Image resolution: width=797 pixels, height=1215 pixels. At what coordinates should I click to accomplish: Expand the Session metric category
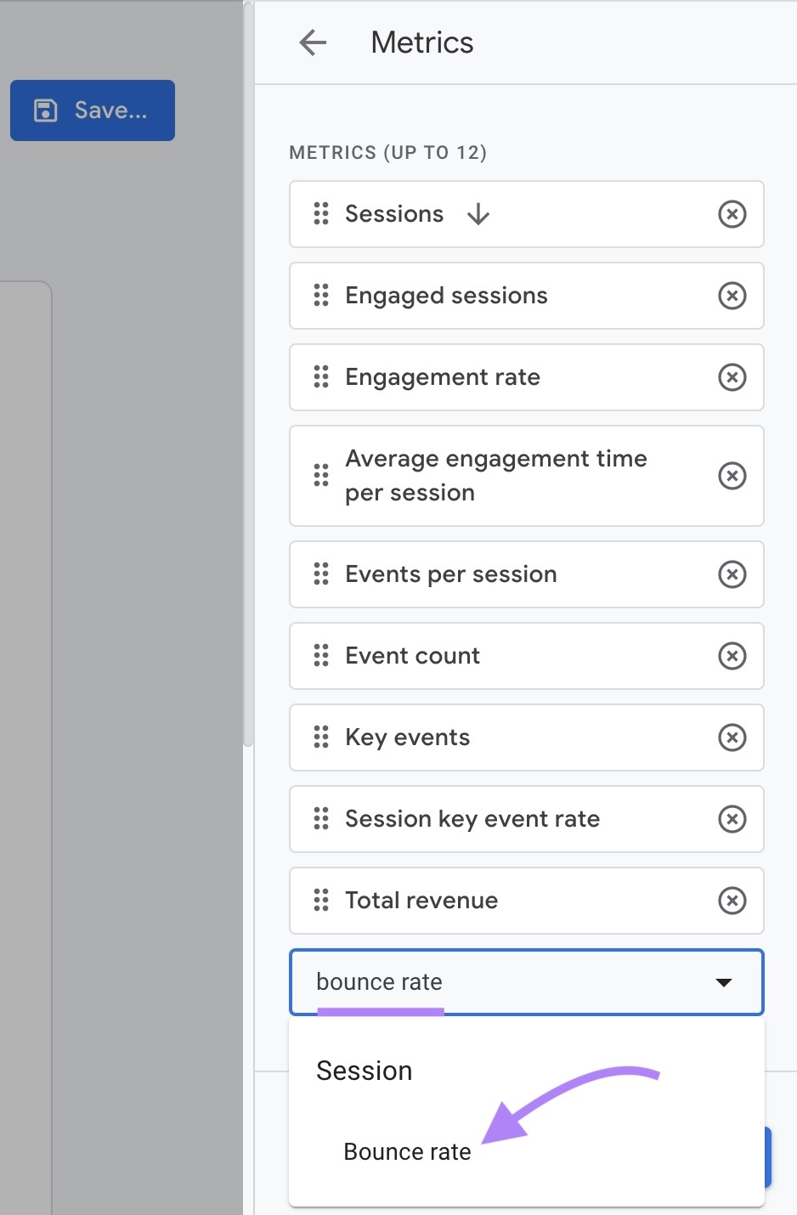pyautogui.click(x=364, y=1071)
